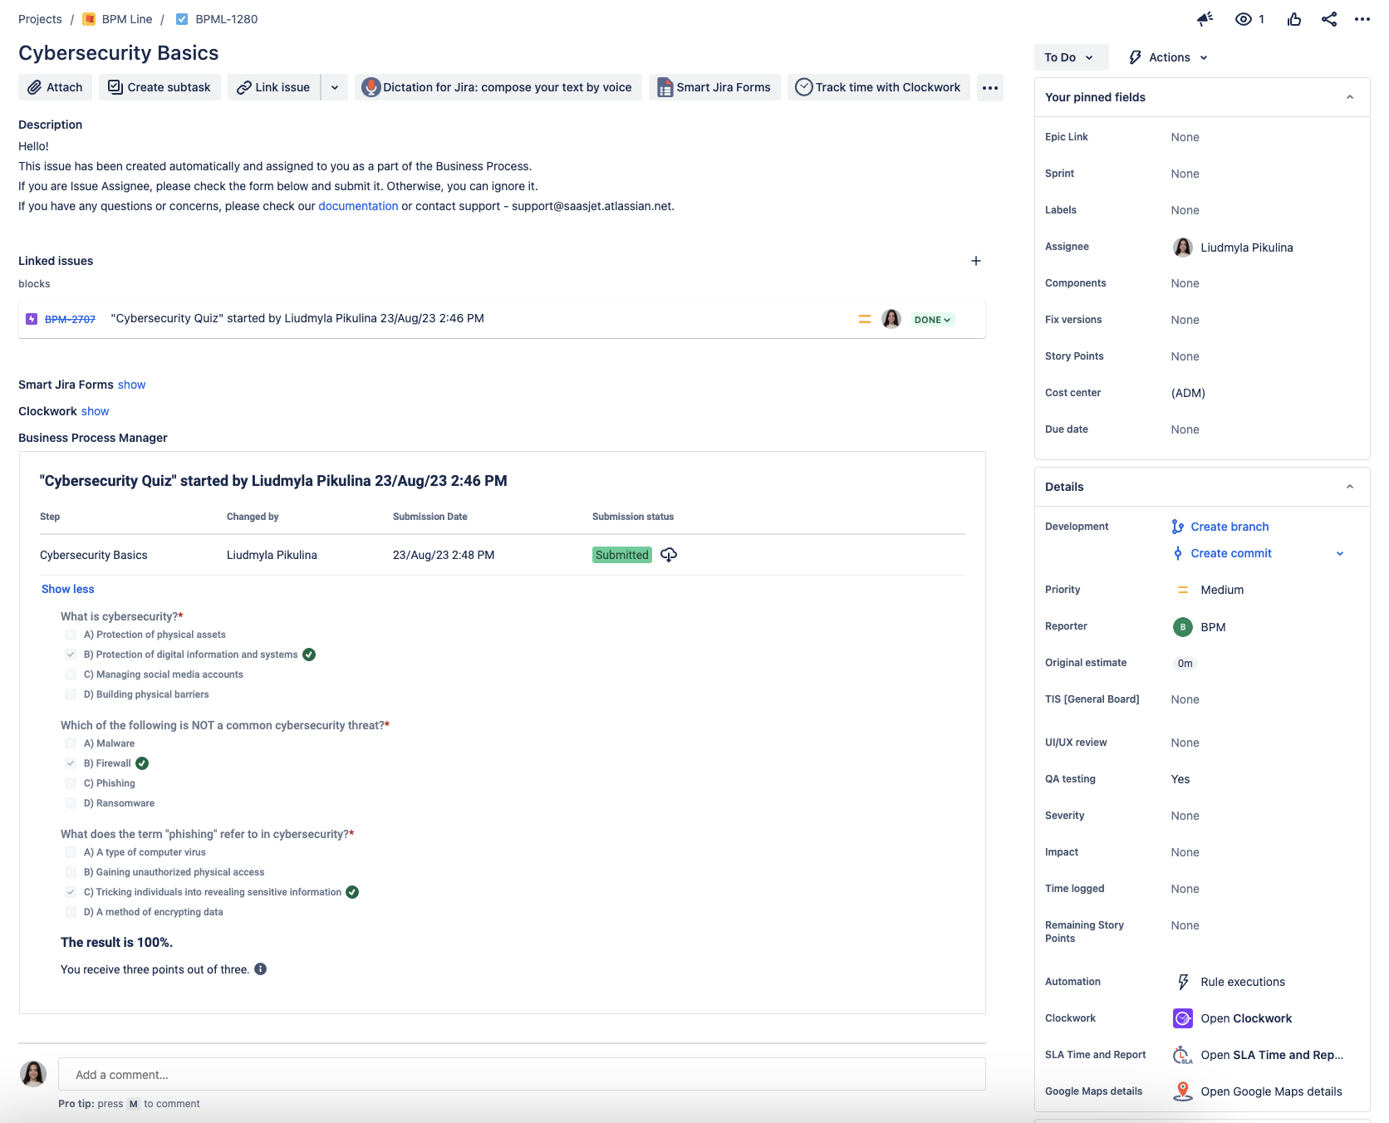Open Clockwork from details panel
1389x1123 pixels.
point(1245,1018)
